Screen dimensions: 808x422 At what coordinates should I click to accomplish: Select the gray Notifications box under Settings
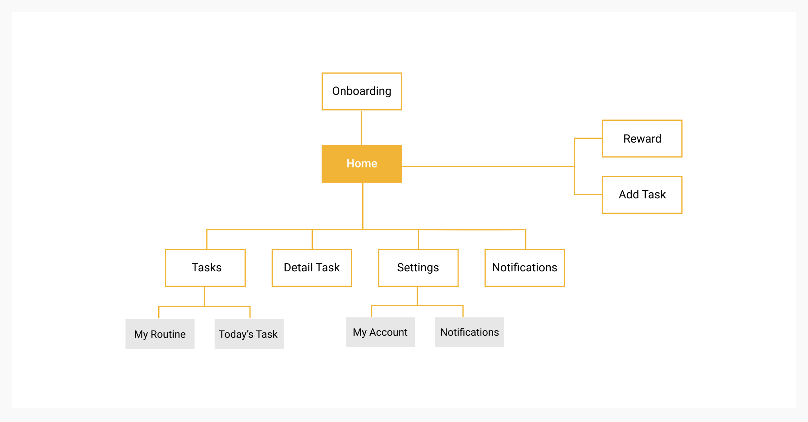[469, 332]
